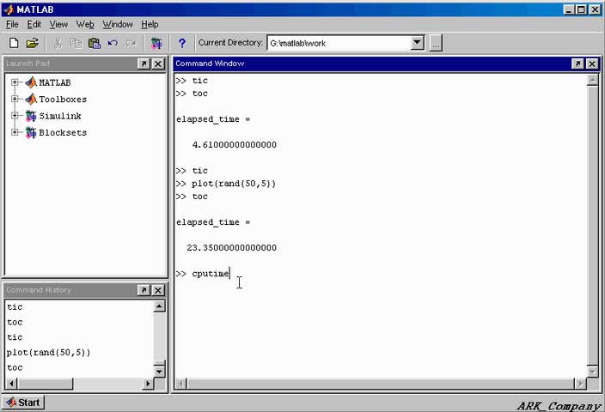This screenshot has width=605, height=412.
Task: Open the Web menu
Action: click(x=85, y=24)
